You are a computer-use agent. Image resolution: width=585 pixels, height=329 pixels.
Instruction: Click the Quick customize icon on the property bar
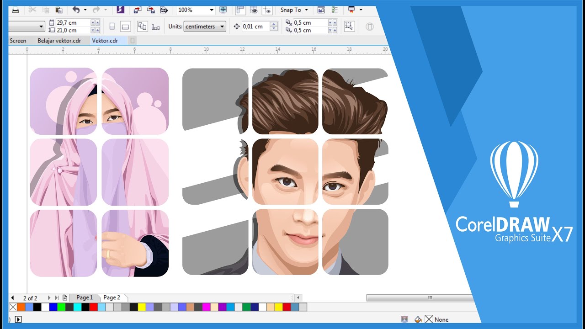[x=370, y=27]
